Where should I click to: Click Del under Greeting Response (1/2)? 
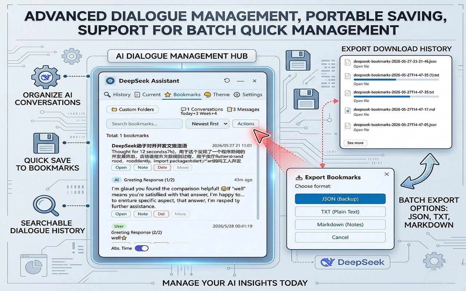click(161, 214)
